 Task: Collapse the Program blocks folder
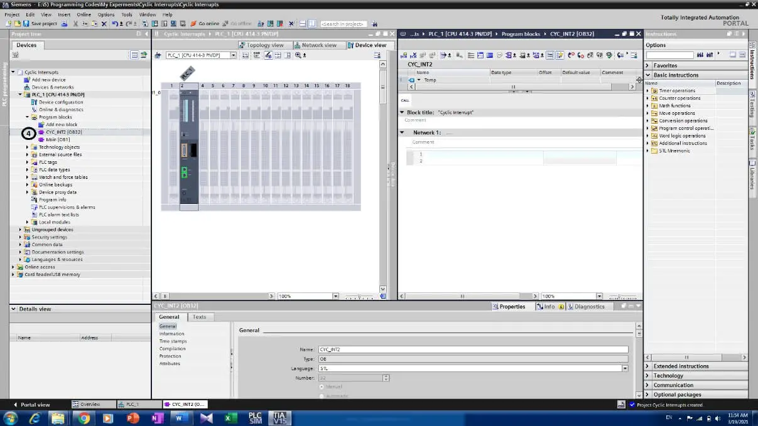(28, 117)
